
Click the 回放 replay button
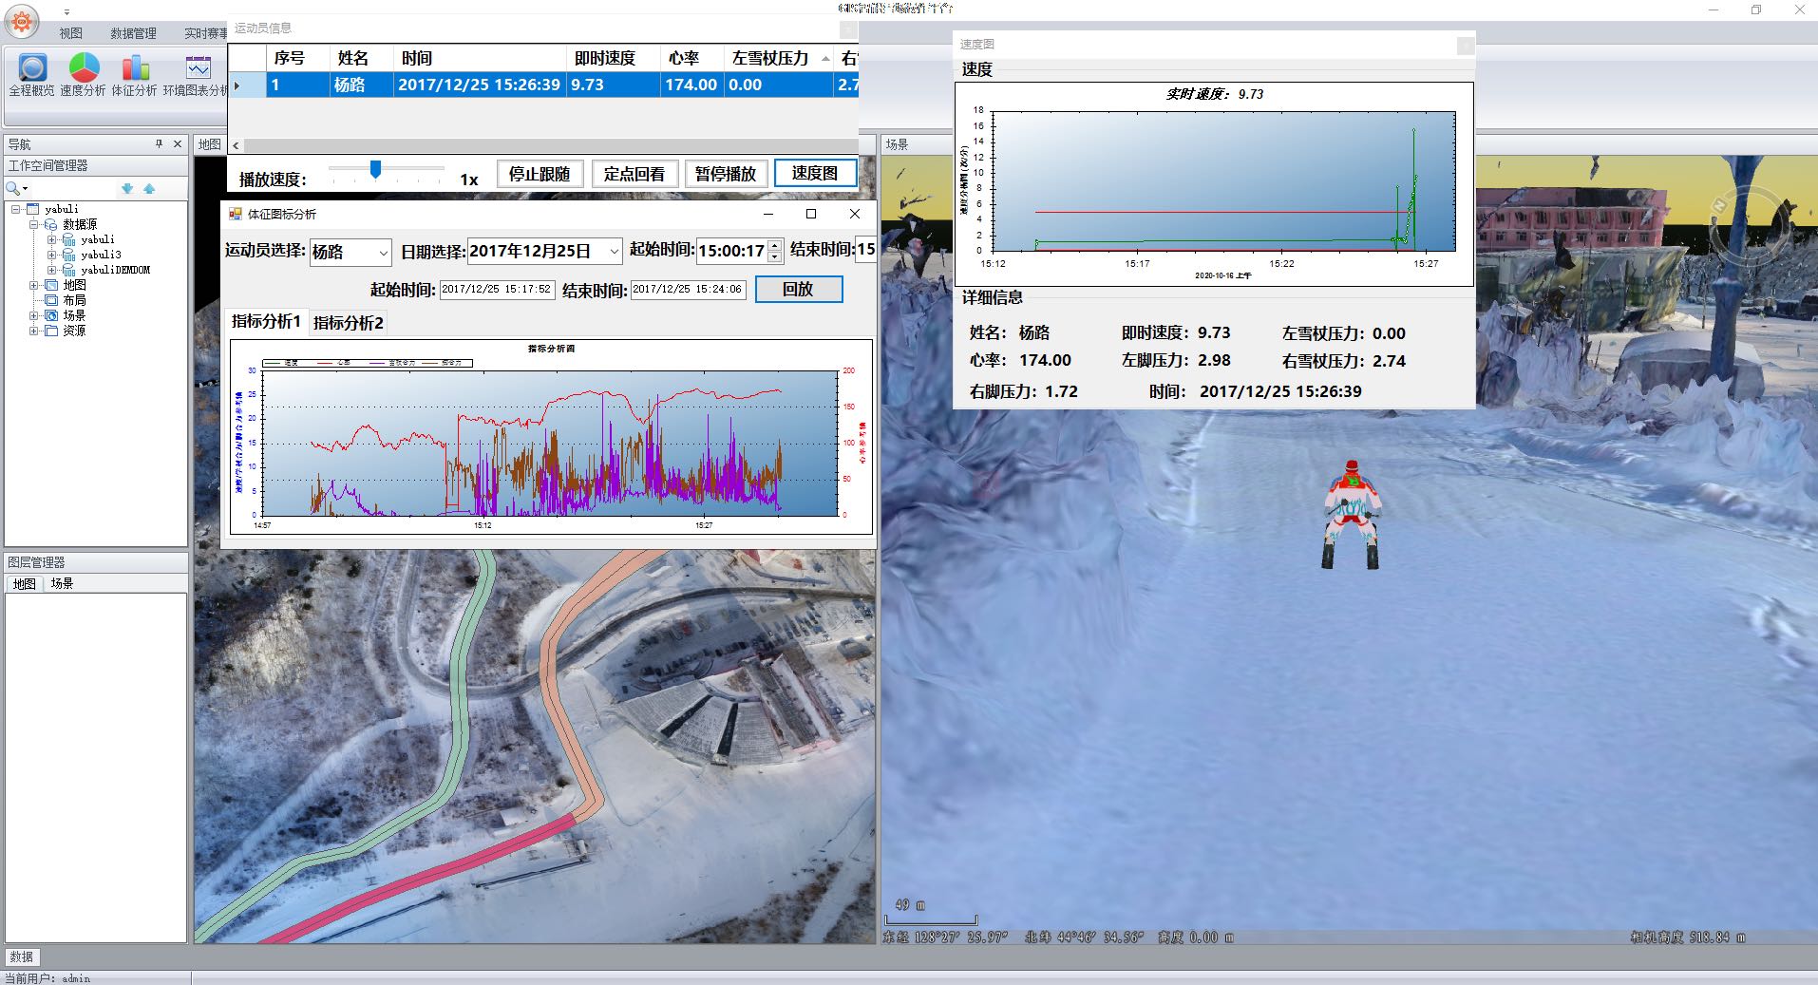coord(798,290)
